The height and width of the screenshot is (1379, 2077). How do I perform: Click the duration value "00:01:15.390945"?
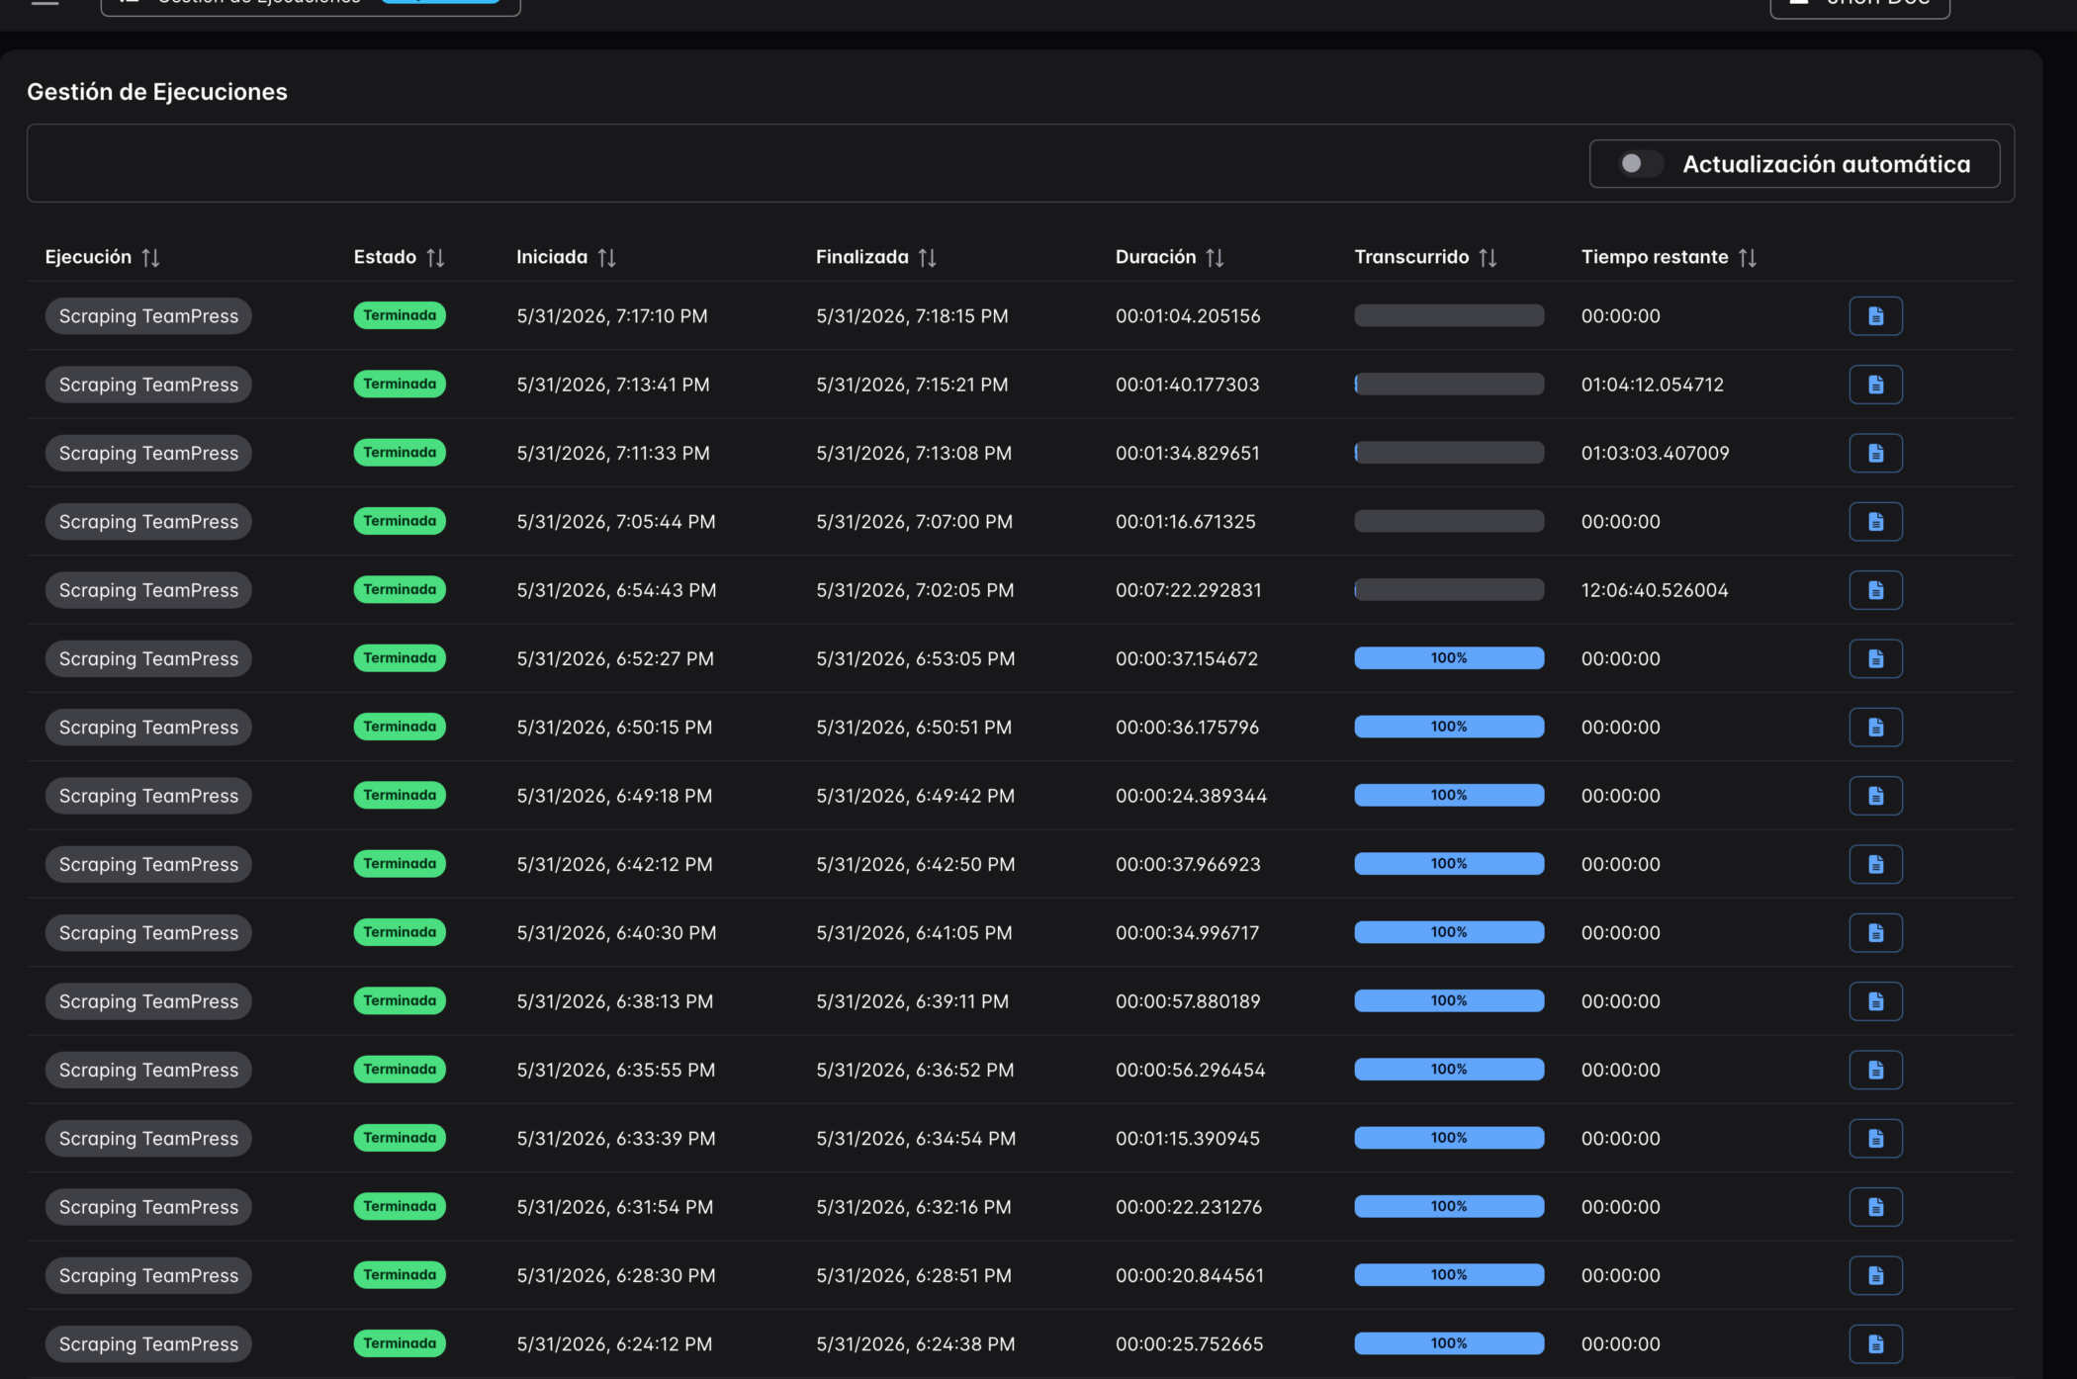click(1188, 1139)
